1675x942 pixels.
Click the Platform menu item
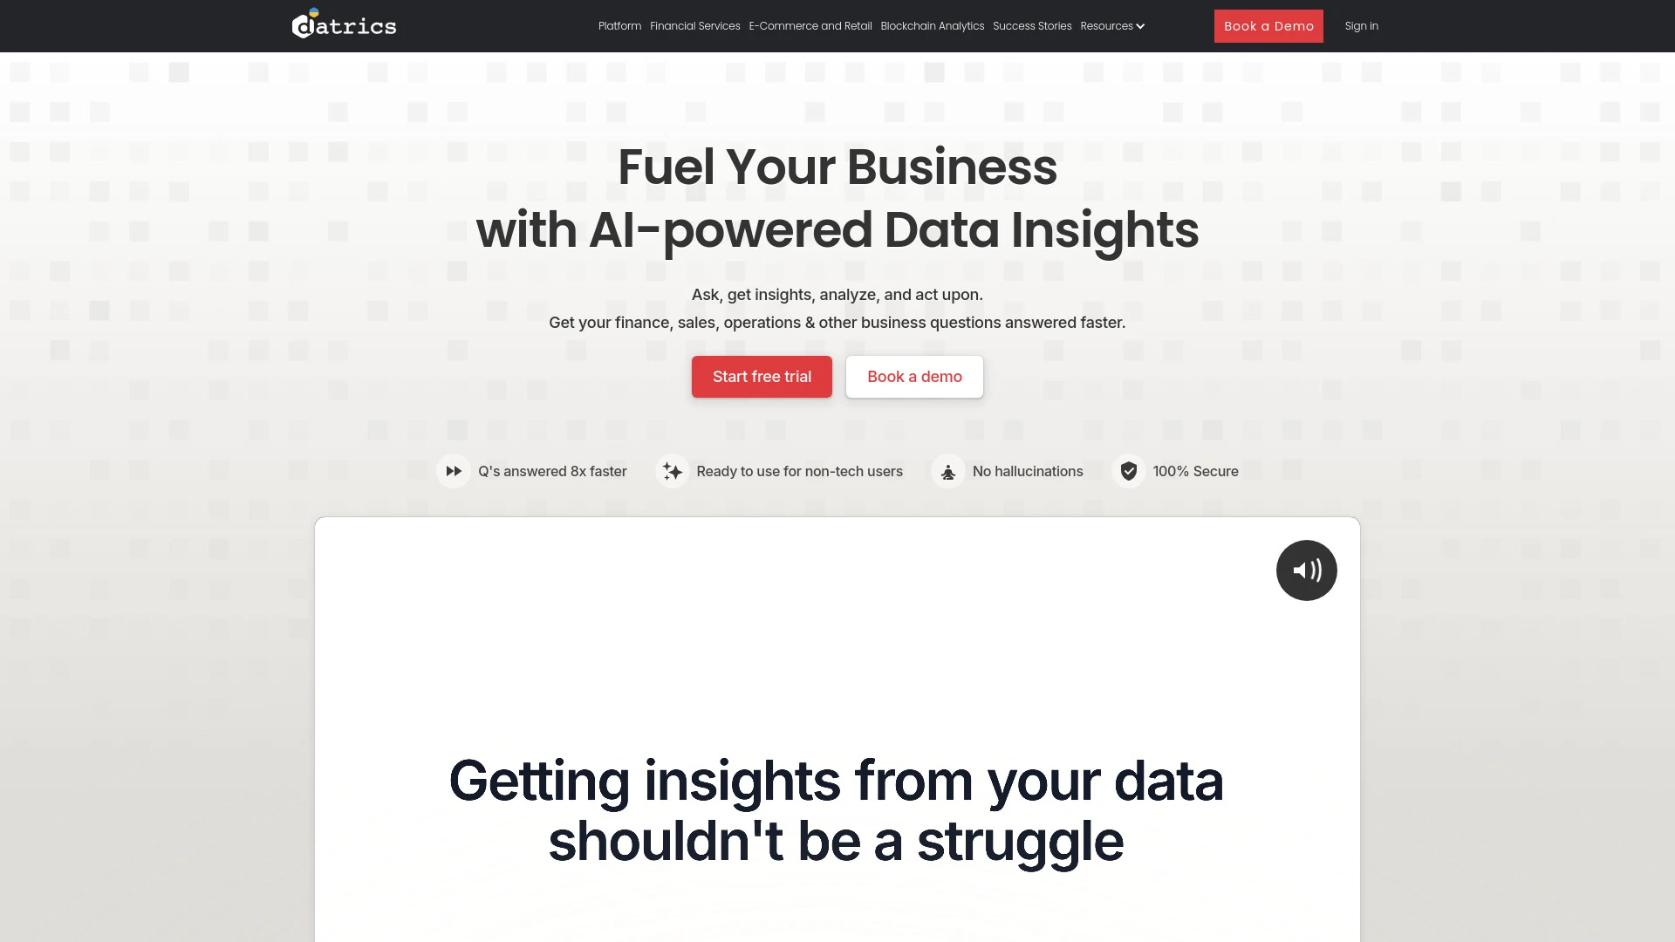[620, 25]
